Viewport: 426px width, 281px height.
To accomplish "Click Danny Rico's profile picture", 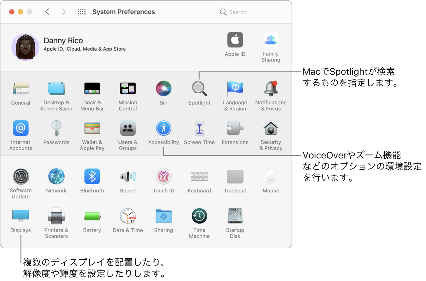I will click(x=25, y=47).
